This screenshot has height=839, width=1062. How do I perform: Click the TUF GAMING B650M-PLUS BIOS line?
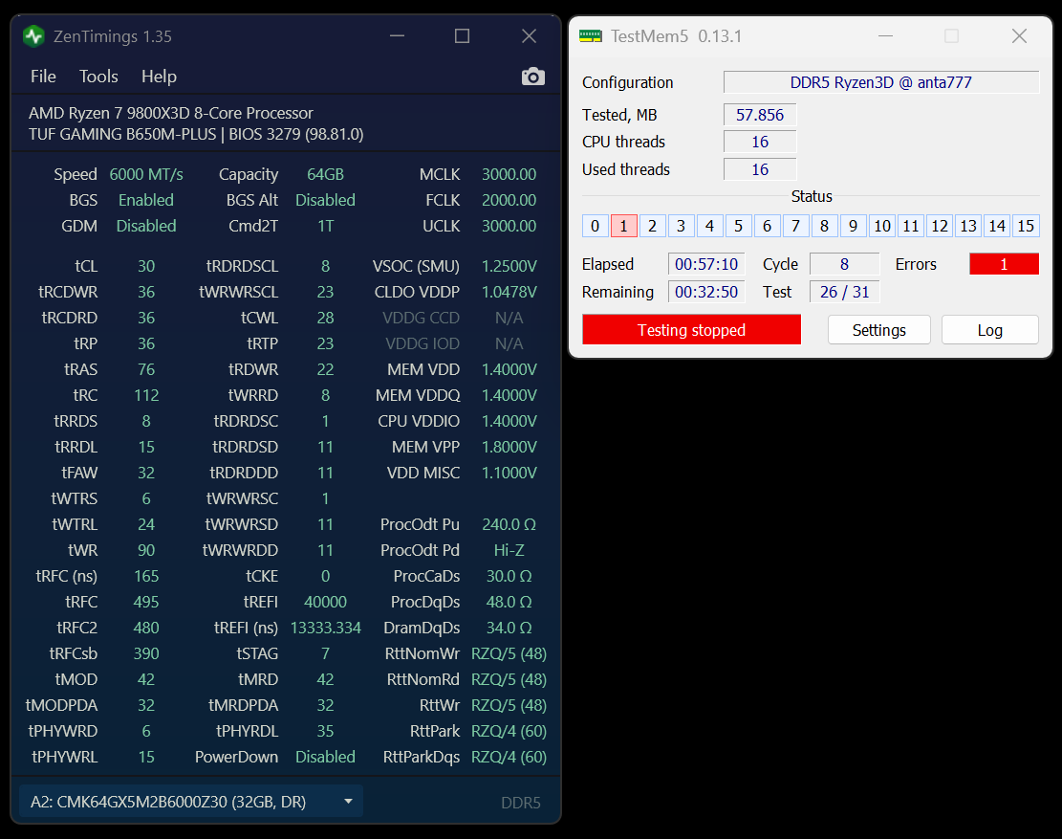pos(196,134)
